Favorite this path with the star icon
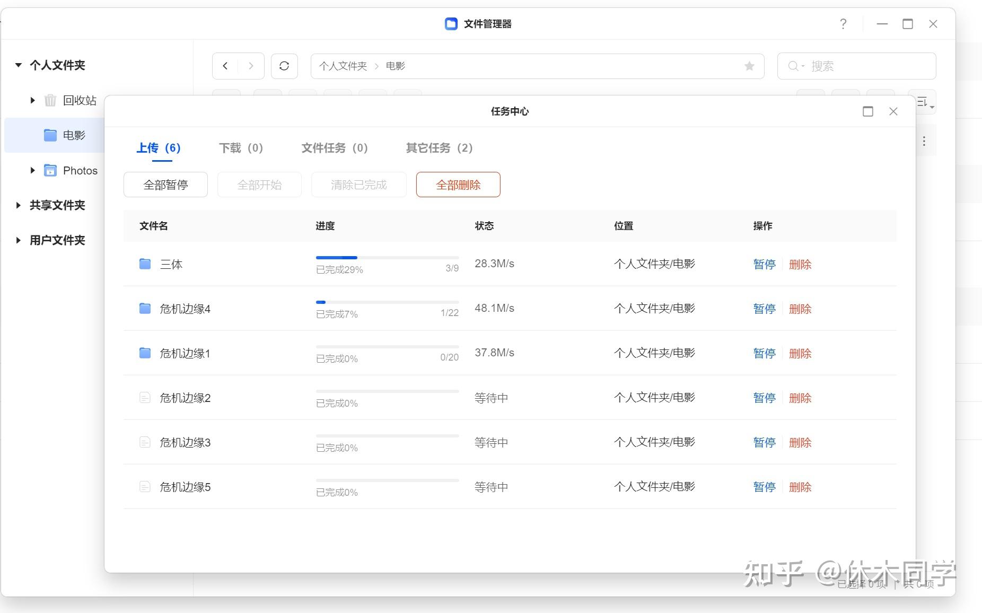This screenshot has width=982, height=613. 749,66
